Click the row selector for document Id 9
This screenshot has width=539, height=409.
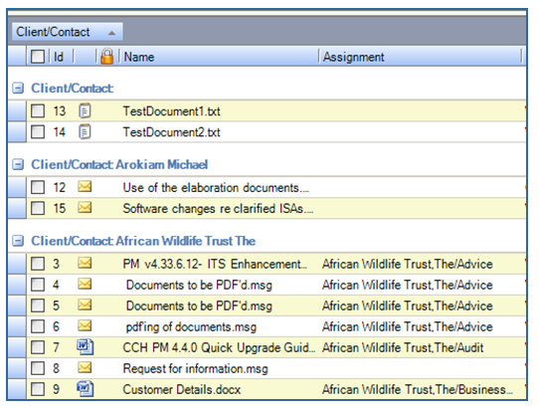coord(17,389)
